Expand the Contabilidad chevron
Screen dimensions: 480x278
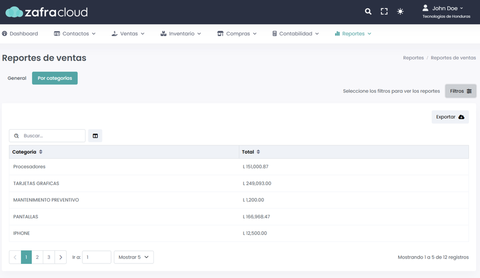tap(317, 34)
